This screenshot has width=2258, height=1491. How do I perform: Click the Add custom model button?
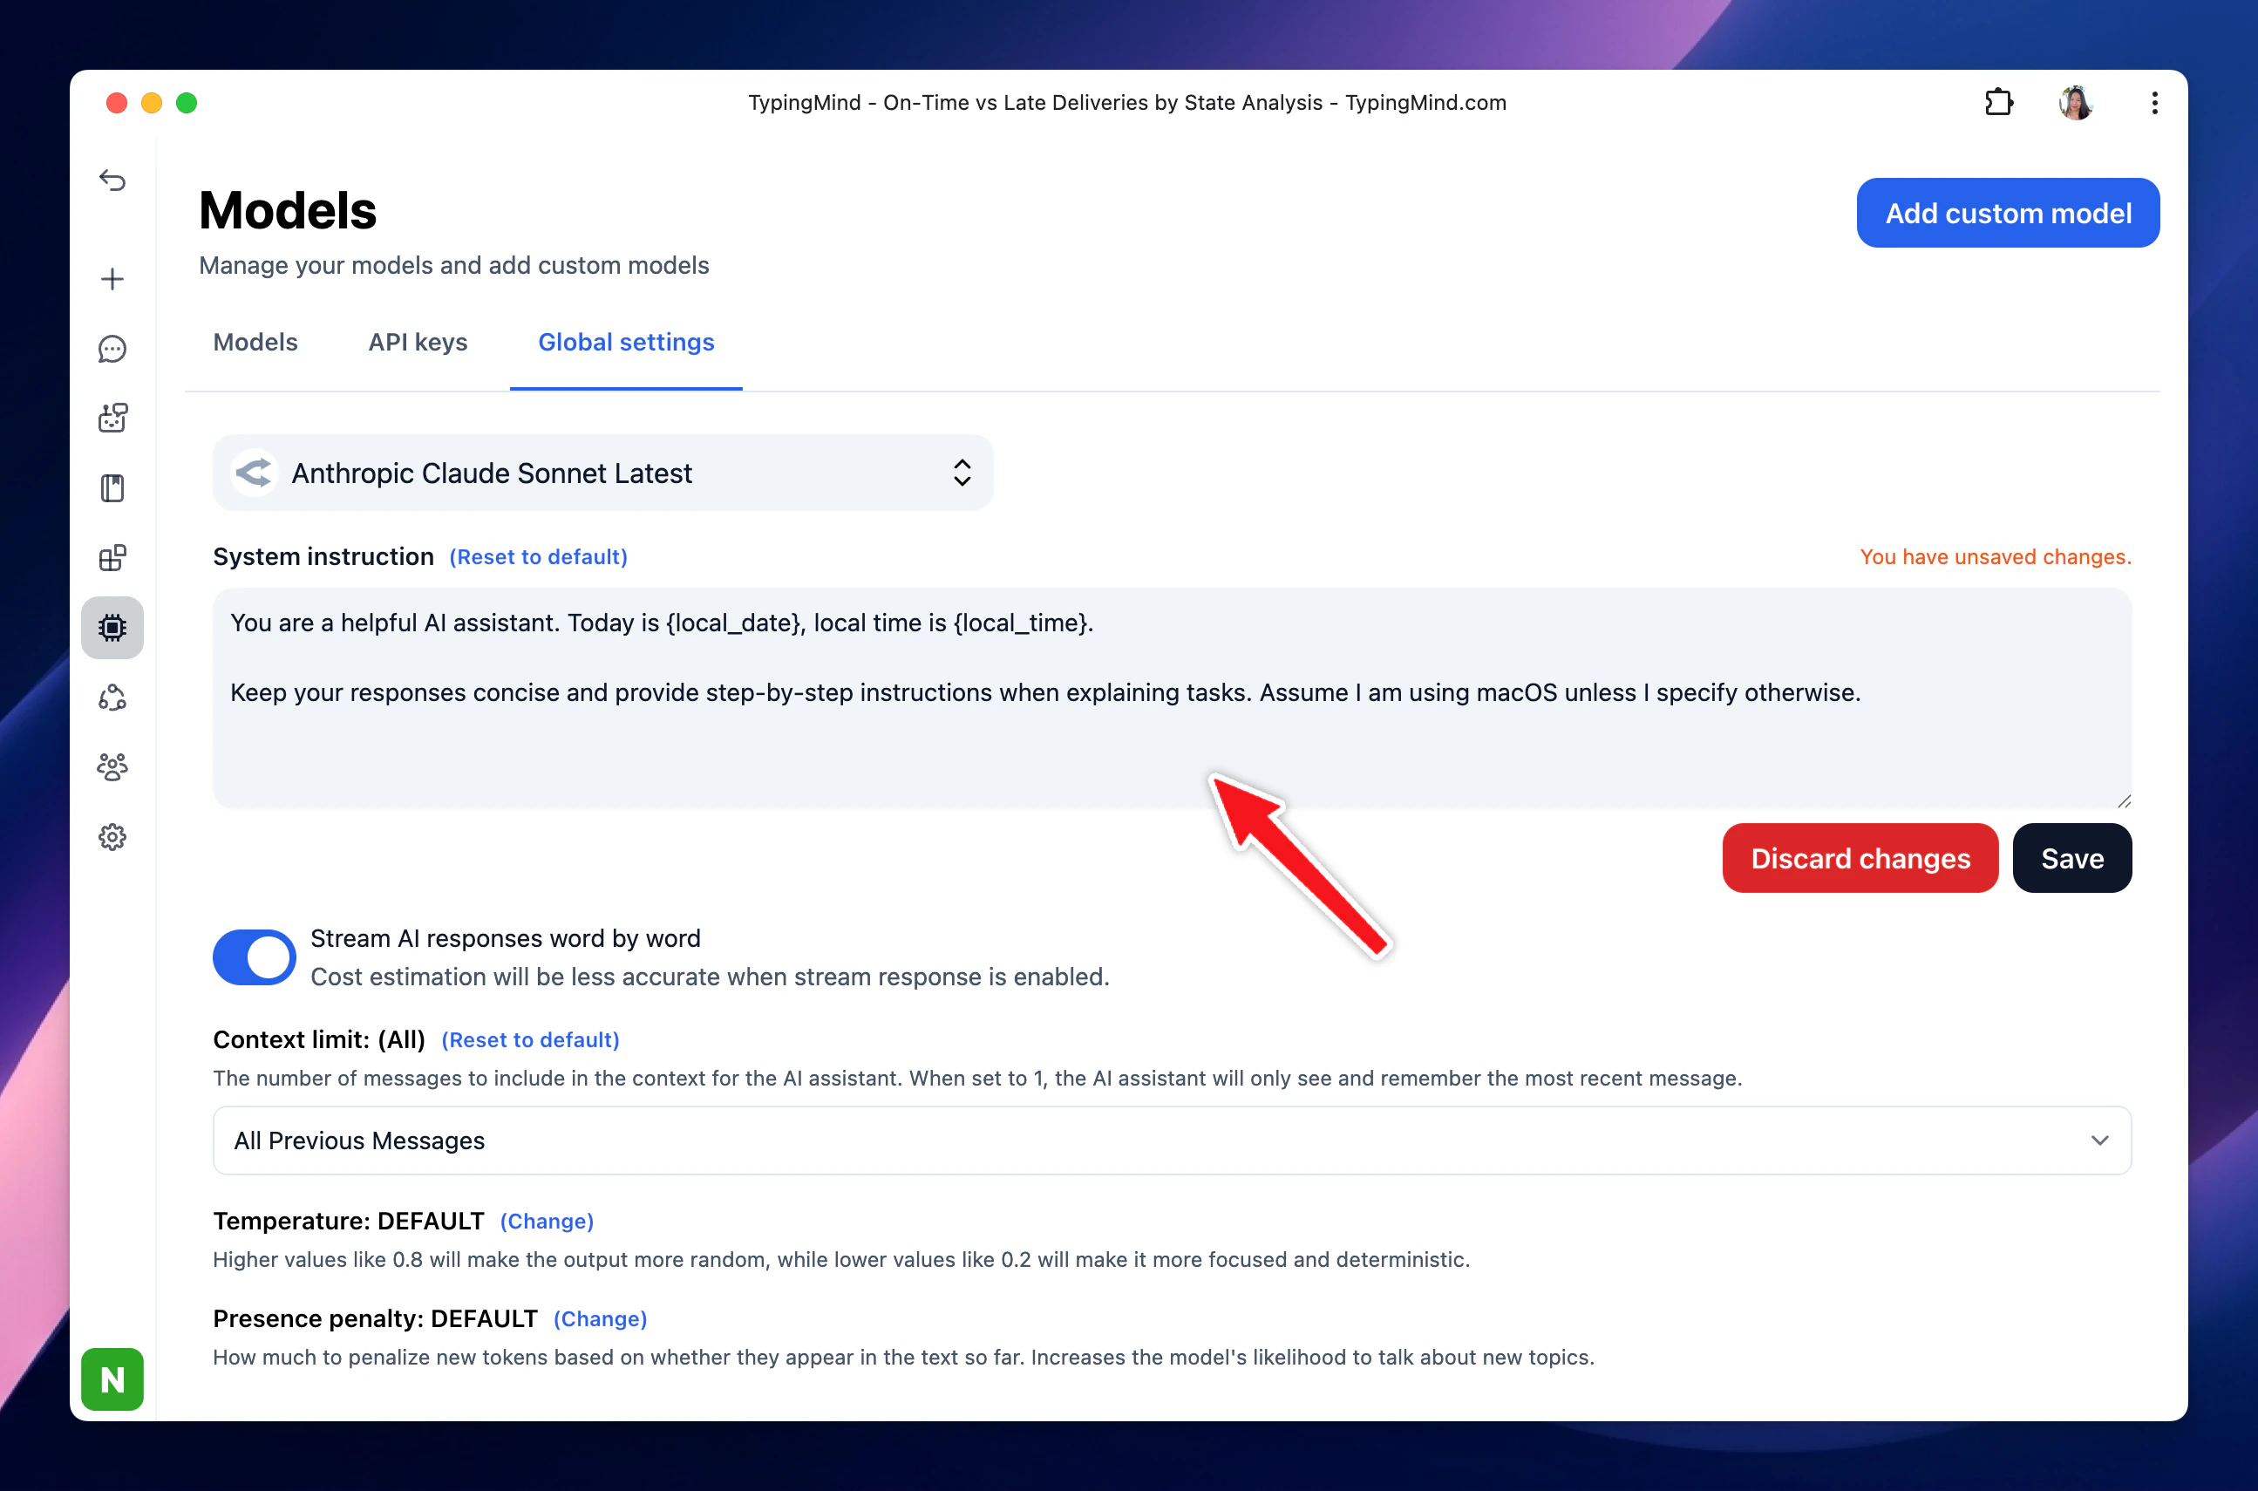coord(2008,213)
